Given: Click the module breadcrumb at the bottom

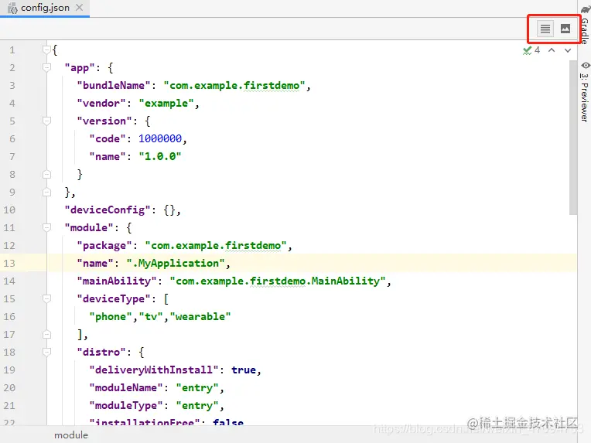Looking at the screenshot, I should click(x=71, y=435).
